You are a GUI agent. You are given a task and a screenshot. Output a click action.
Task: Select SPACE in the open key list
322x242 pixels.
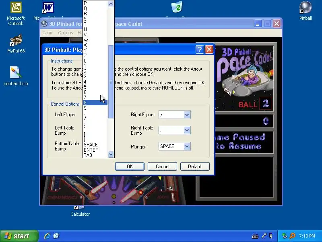[x=95, y=145]
